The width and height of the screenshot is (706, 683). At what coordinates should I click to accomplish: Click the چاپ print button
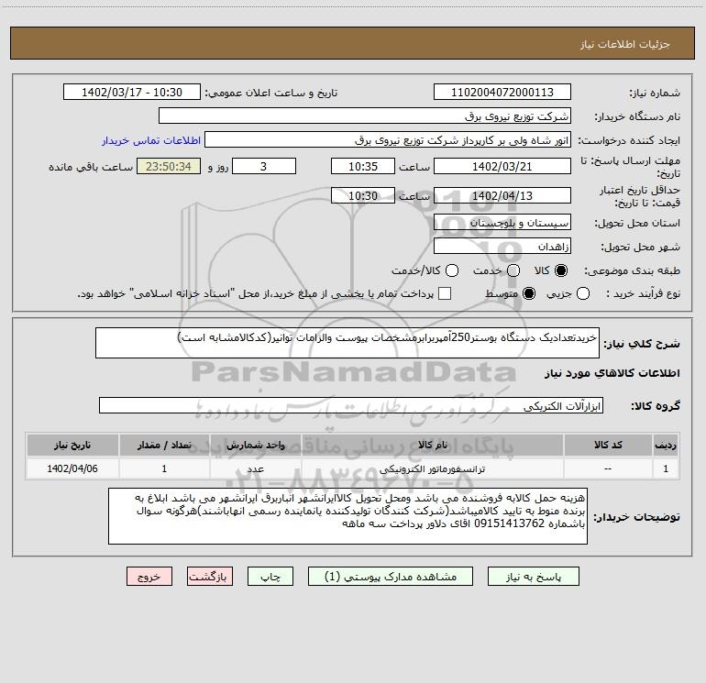click(x=270, y=577)
